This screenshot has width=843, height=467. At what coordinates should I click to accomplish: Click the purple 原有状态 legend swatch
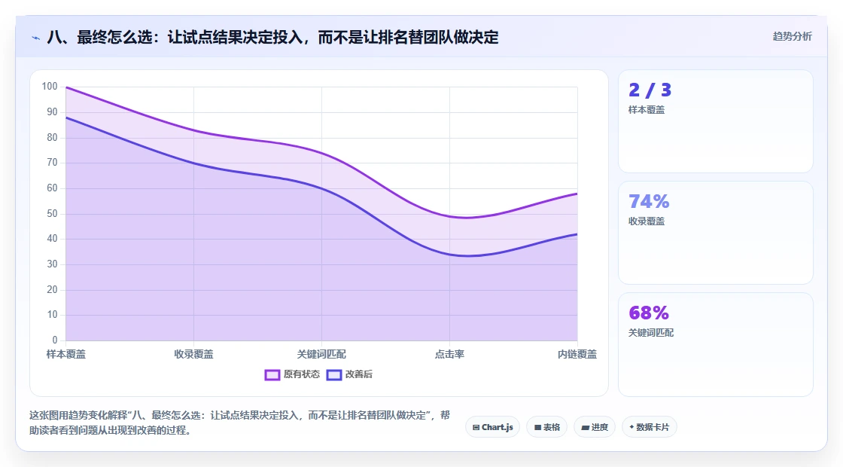[272, 375]
